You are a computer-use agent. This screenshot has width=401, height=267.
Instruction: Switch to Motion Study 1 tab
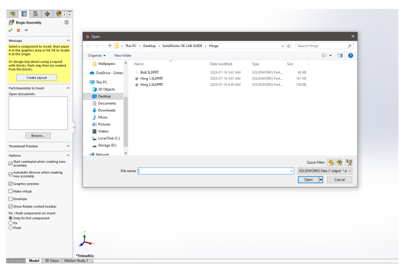76,261
